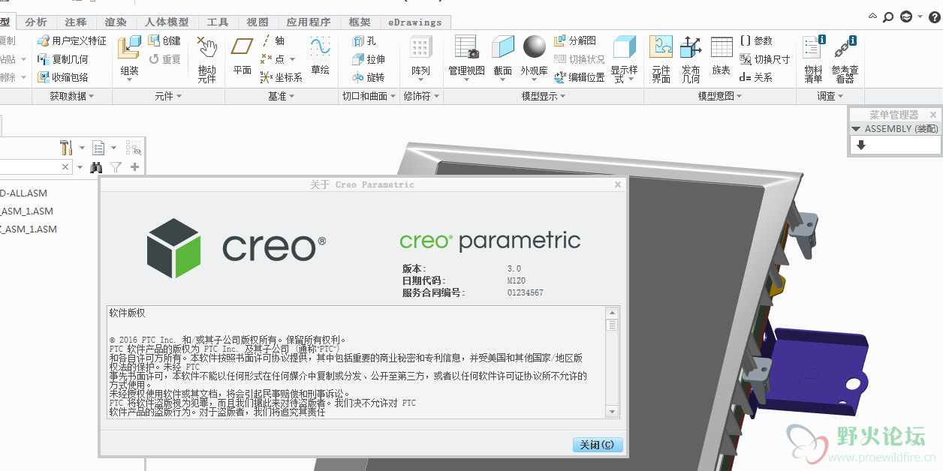Expand the 修饰符 group dropdown
Screen dimensions: 943x471
coord(420,96)
